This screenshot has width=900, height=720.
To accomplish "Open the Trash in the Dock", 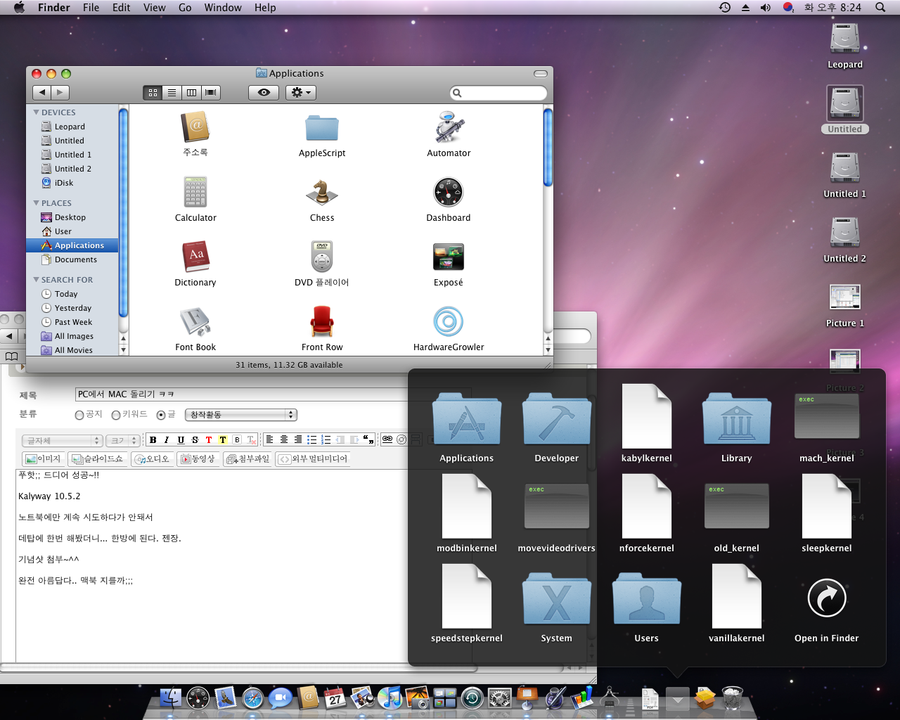I will [x=732, y=698].
